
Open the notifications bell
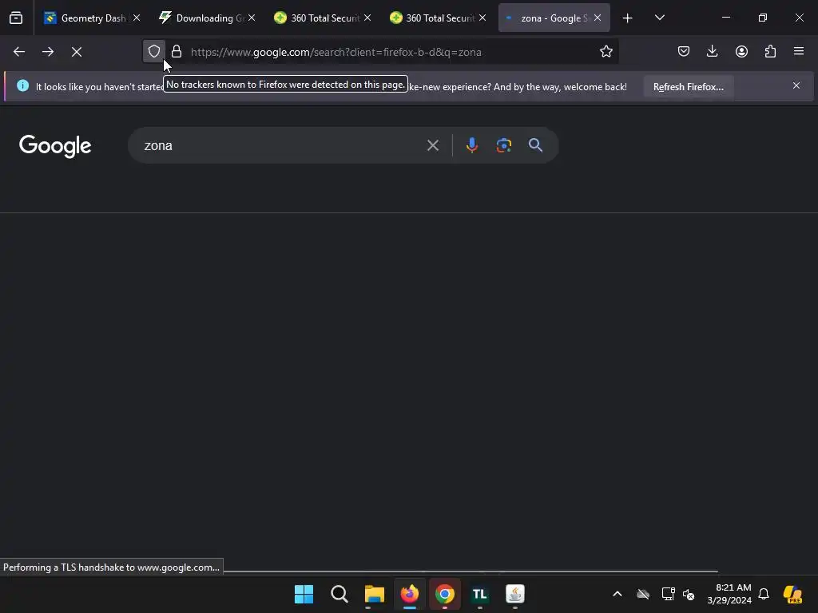coord(764,594)
